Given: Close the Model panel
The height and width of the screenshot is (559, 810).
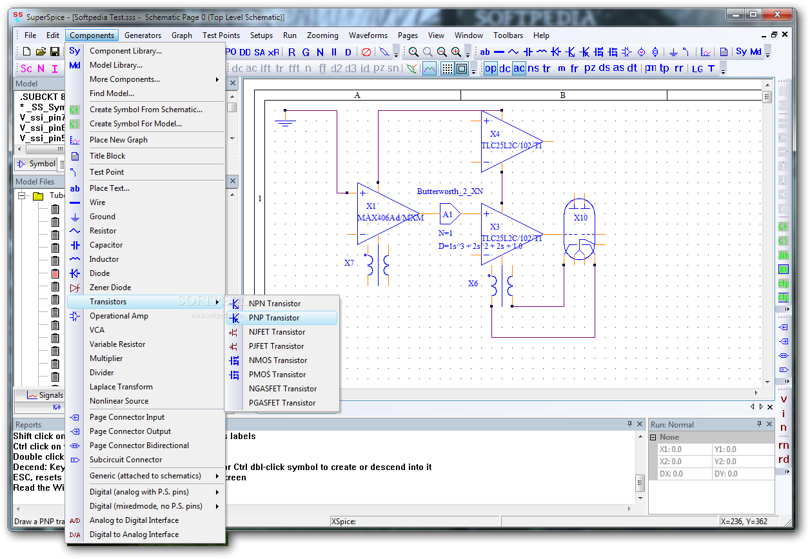Looking at the screenshot, I should [233, 83].
